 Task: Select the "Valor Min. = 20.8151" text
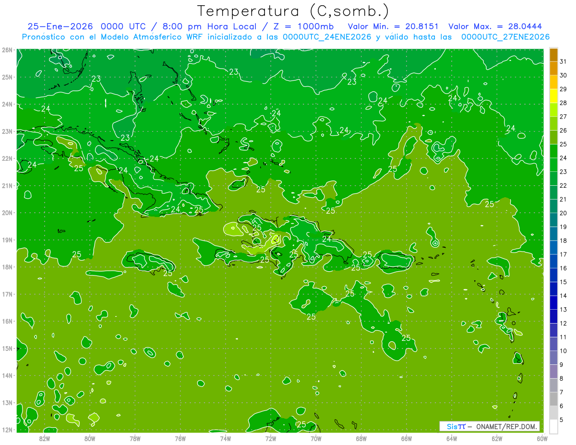coord(394,27)
